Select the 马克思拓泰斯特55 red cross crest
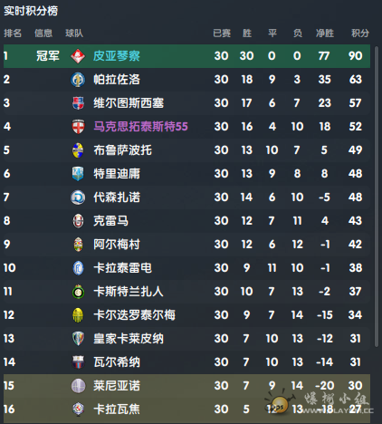 [78, 127]
